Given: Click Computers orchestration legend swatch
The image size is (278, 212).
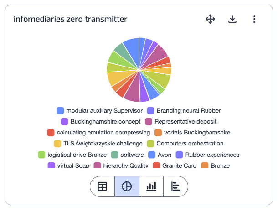Looking at the screenshot, I should point(150,144).
